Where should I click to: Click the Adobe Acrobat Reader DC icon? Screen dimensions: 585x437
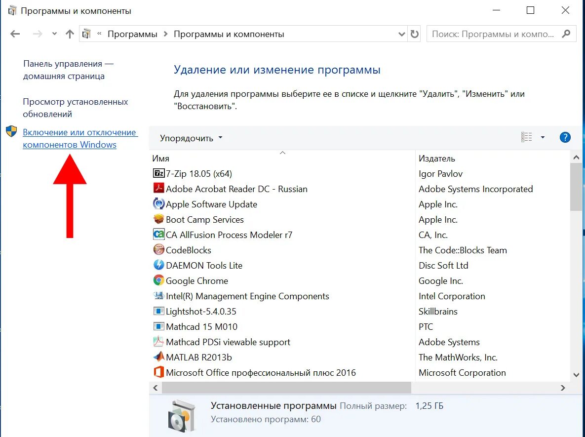[x=158, y=189]
